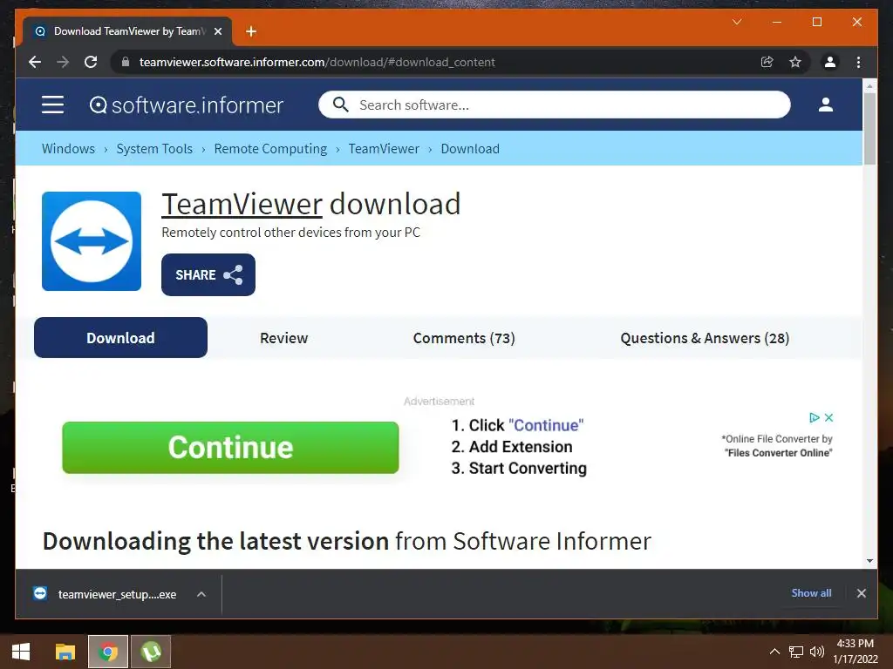893x669 pixels.
Task: Close the downloads bar
Action: click(x=861, y=593)
